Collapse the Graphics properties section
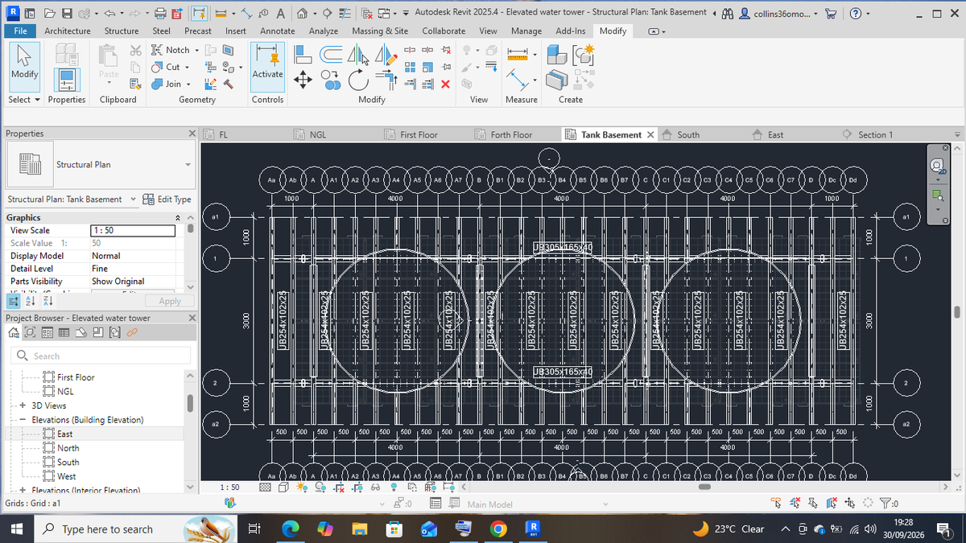Screen dimensions: 966x543 click(177, 217)
